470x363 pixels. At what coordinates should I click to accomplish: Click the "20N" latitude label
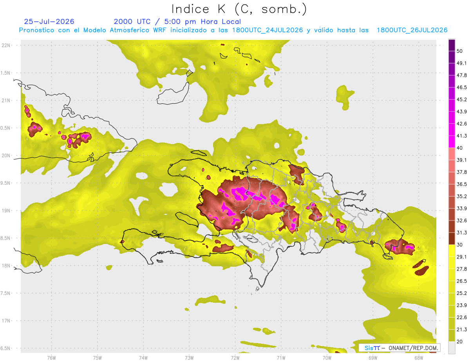[6, 155]
